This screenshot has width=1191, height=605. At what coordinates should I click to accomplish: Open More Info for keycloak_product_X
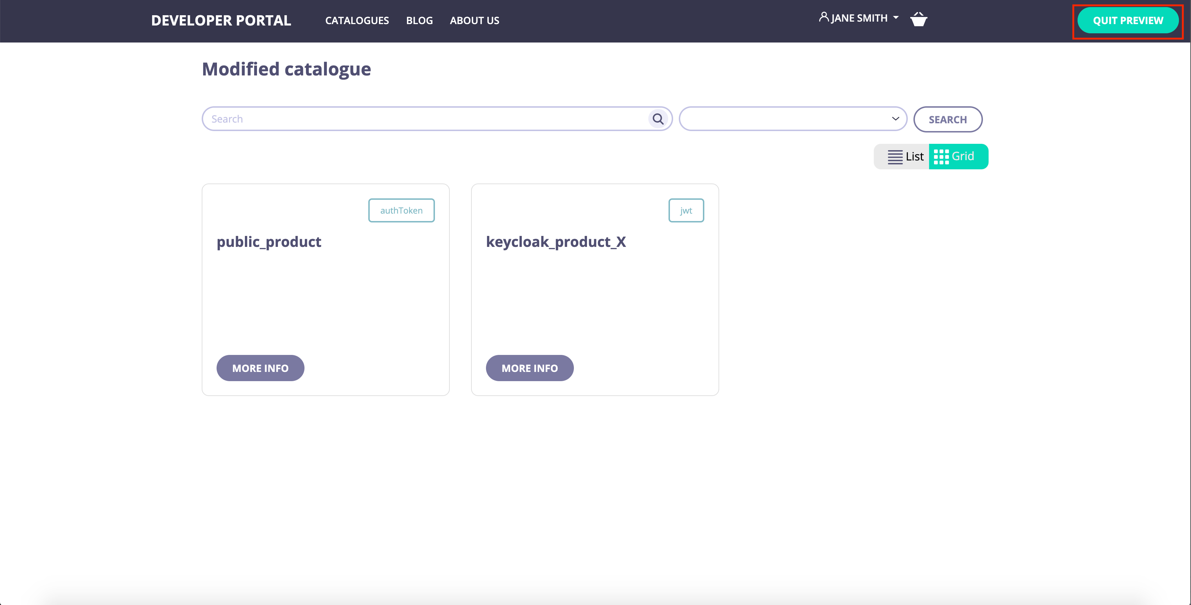529,368
